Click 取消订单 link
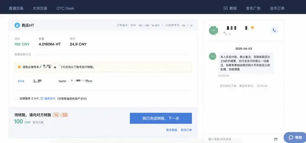The width and height of the screenshot is (306, 143). click(x=186, y=130)
